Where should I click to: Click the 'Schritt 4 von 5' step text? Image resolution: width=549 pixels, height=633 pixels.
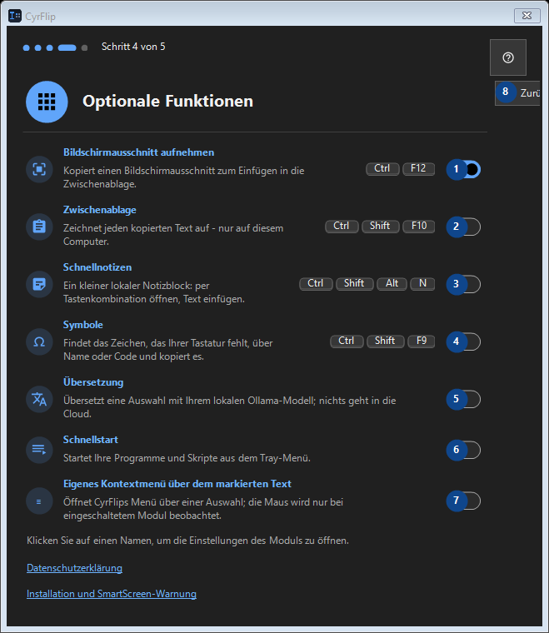[133, 47]
